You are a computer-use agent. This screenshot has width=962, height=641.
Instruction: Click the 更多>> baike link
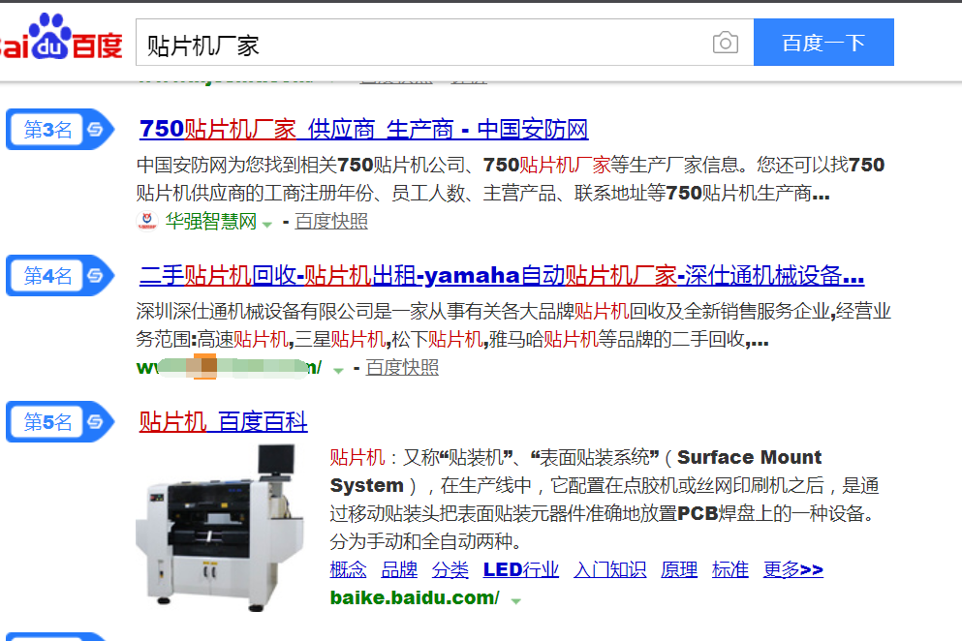point(792,570)
